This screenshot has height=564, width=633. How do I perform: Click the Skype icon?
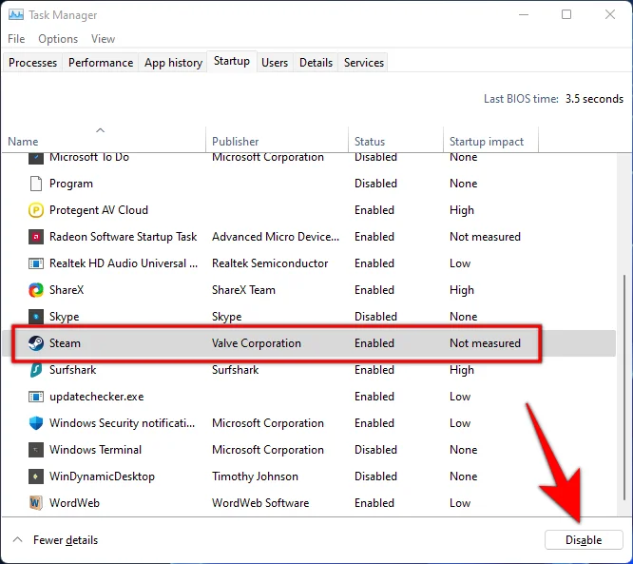(36, 317)
